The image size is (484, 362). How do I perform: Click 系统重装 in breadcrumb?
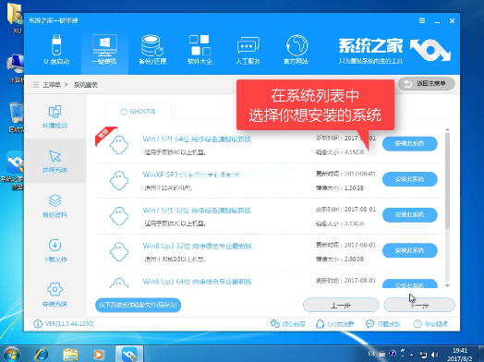click(86, 85)
